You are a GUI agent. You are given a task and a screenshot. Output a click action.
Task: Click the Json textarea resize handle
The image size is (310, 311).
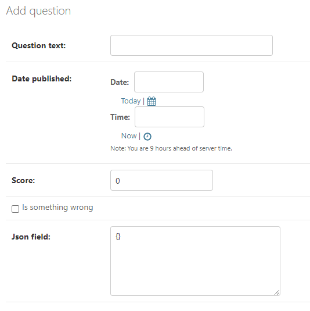point(277,292)
